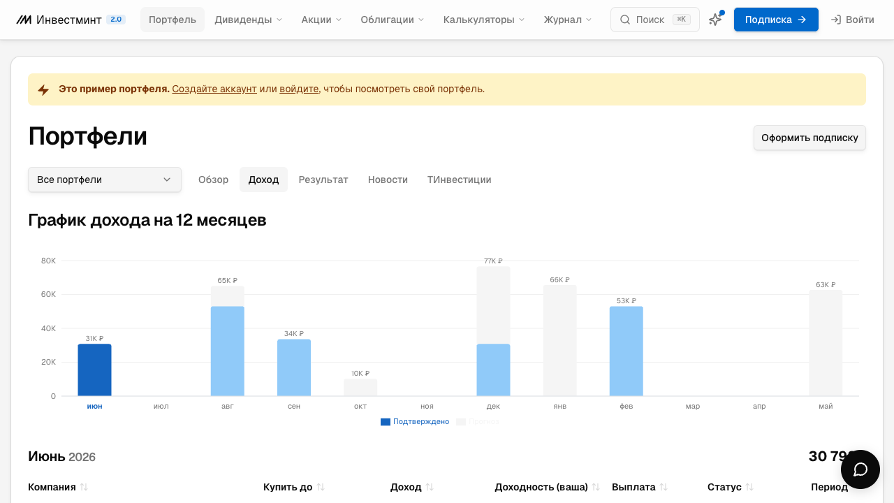Sort by Доход column arrows
The height and width of the screenshot is (503, 894).
click(x=430, y=487)
